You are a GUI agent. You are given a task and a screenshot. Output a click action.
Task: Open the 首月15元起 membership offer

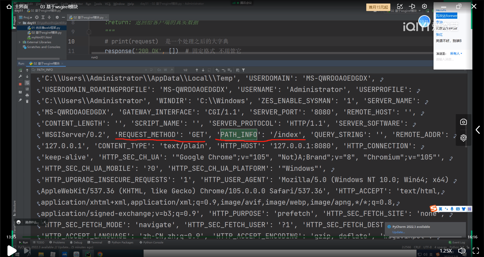tap(378, 7)
